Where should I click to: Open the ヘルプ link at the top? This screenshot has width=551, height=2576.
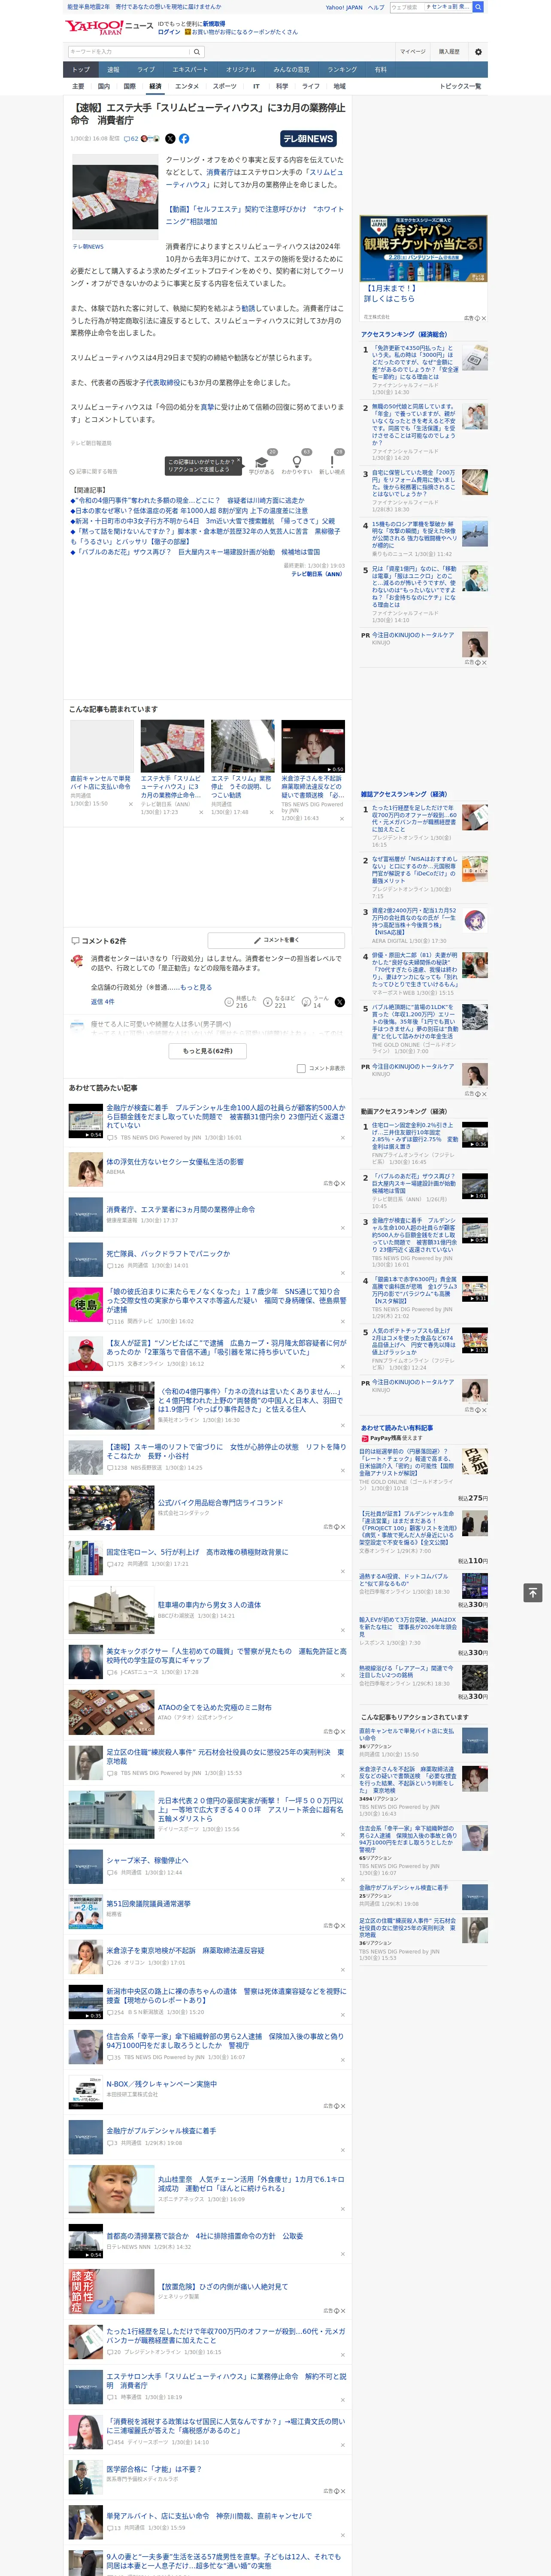click(375, 7)
